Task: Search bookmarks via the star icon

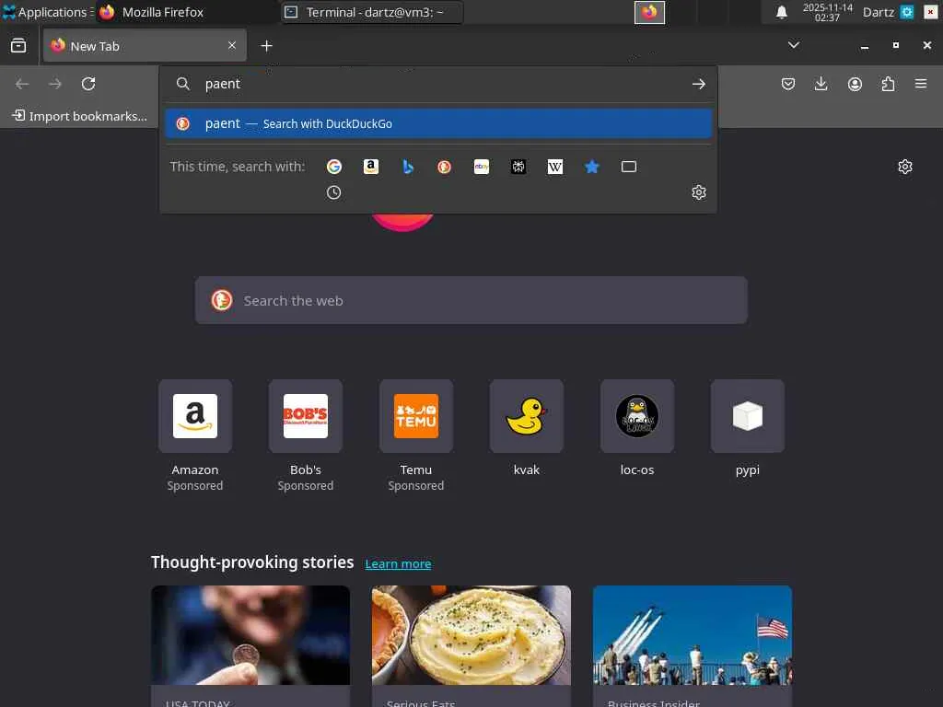Action: point(592,167)
